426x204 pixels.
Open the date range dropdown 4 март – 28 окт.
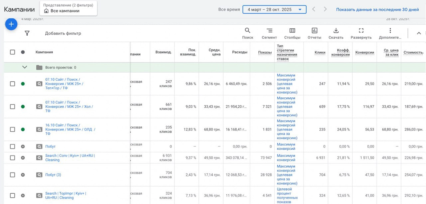[x=274, y=9]
